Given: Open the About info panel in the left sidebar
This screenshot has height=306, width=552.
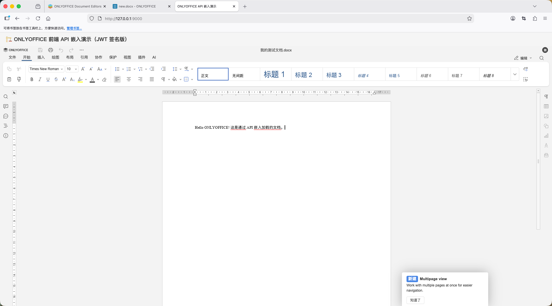Looking at the screenshot, I should tap(6, 136).
